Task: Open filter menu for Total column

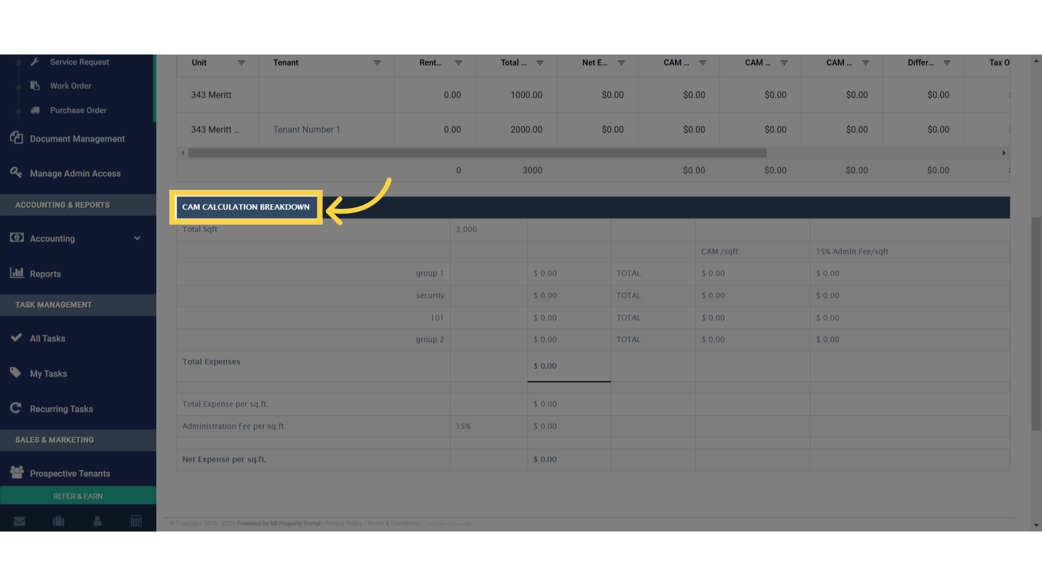Action: point(540,63)
